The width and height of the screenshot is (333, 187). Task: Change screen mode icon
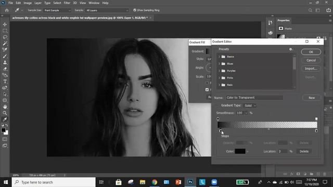click(x=5, y=145)
